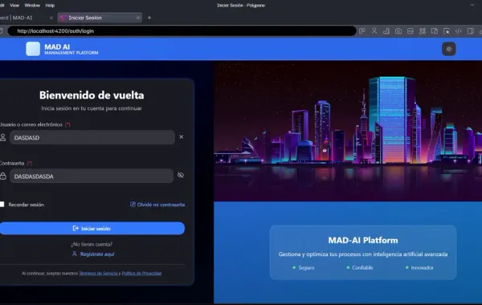This screenshot has width=482, height=305.
Task: Open the Window menu
Action: (32, 6)
